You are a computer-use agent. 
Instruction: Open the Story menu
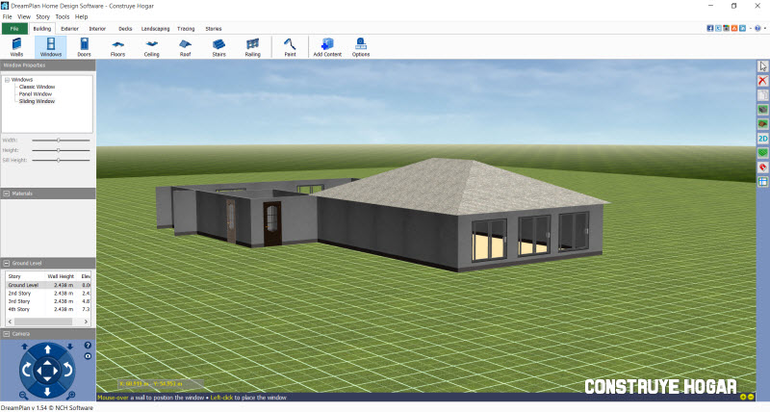pyautogui.click(x=42, y=16)
